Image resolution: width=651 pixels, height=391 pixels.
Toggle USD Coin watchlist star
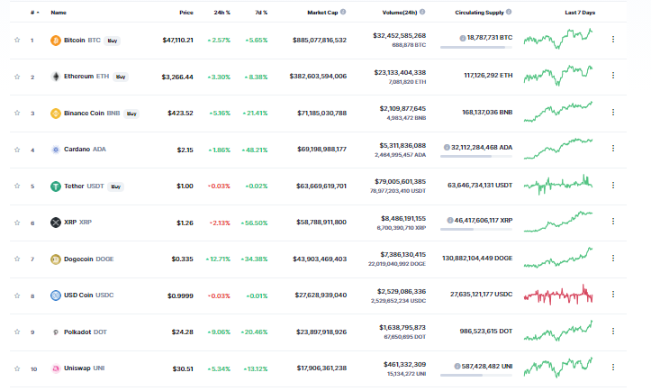17,296
